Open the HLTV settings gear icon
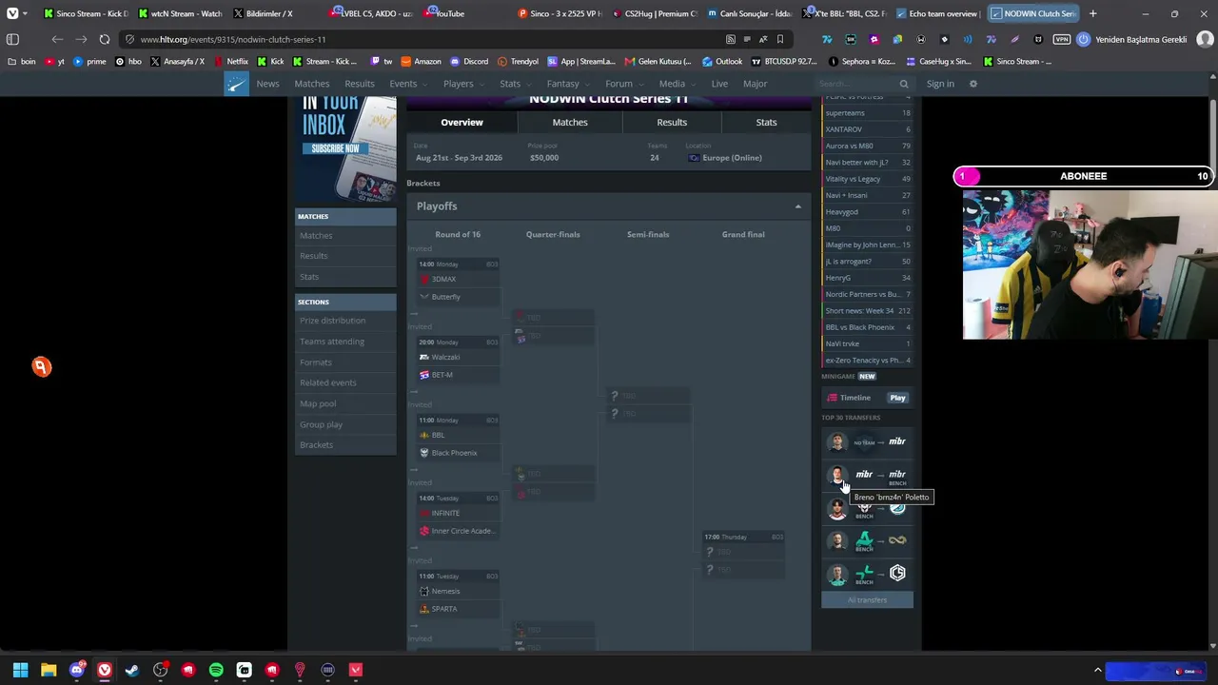This screenshot has height=685, width=1218. click(972, 84)
